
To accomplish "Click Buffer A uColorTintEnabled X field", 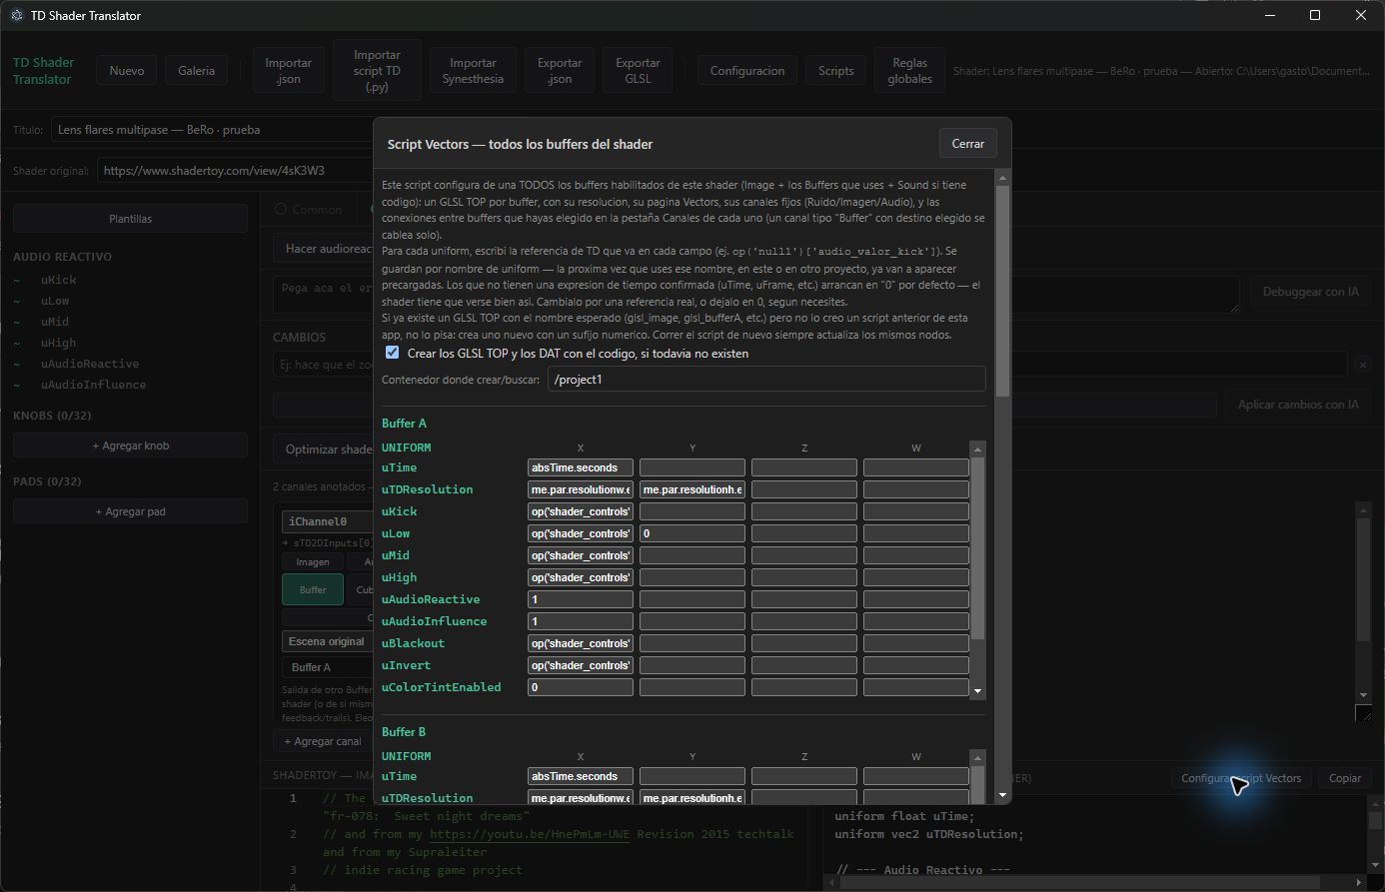I will [581, 687].
